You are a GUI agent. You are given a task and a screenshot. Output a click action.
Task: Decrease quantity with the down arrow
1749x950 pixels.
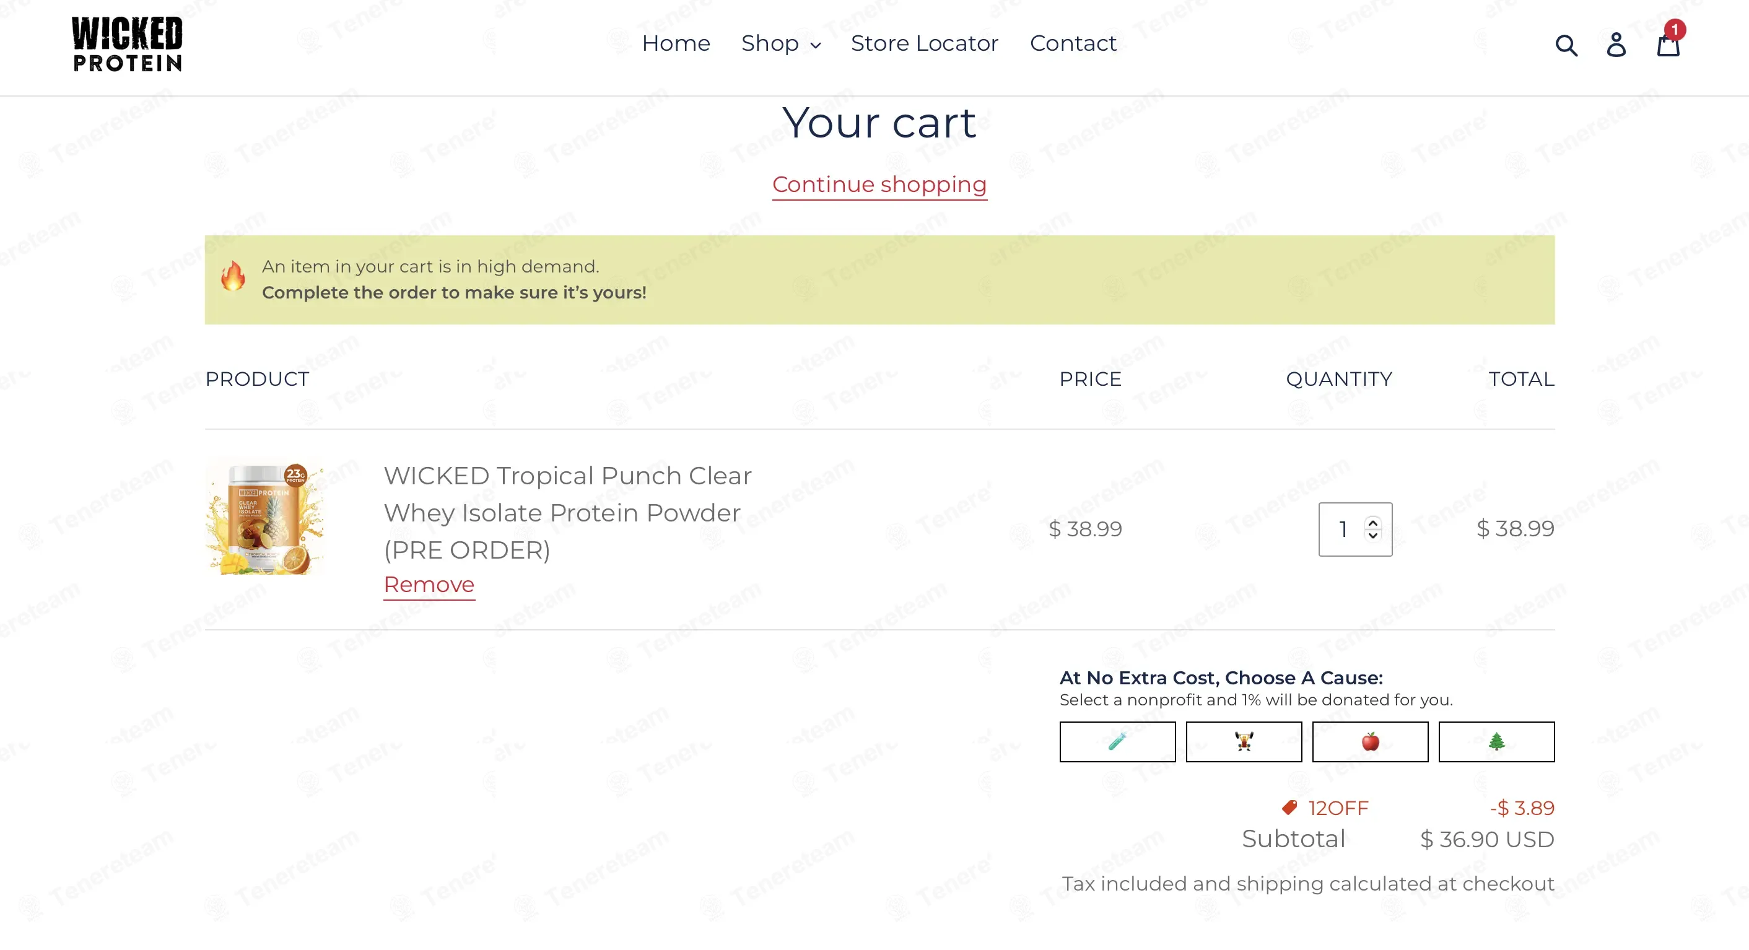click(1373, 535)
